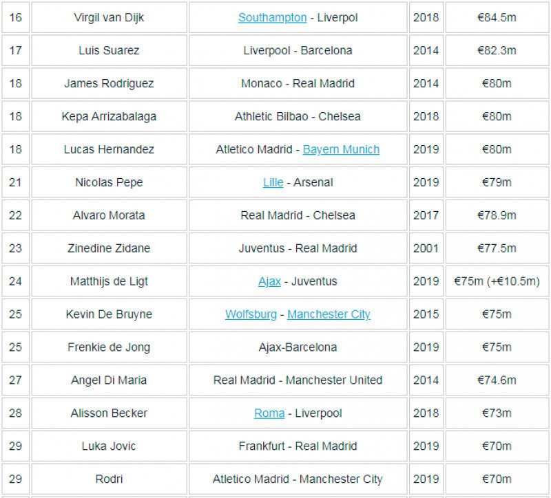Click the Luka Jovic name cell
The height and width of the screenshot is (498, 551).
pyautogui.click(x=109, y=446)
